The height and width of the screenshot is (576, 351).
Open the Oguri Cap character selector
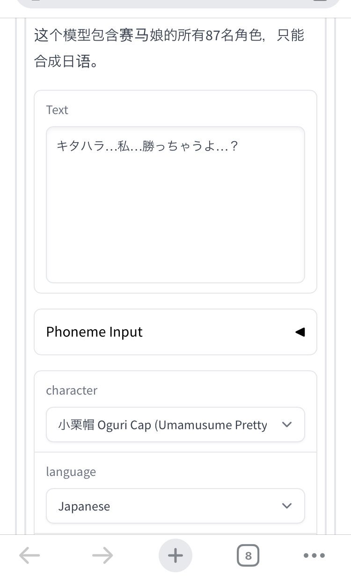click(x=164, y=425)
